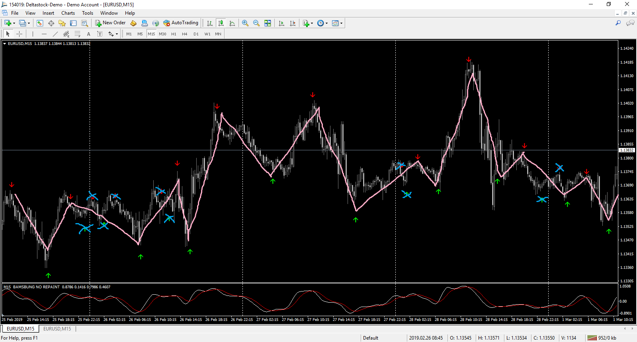Switch chart to candlesticks style

click(x=221, y=23)
